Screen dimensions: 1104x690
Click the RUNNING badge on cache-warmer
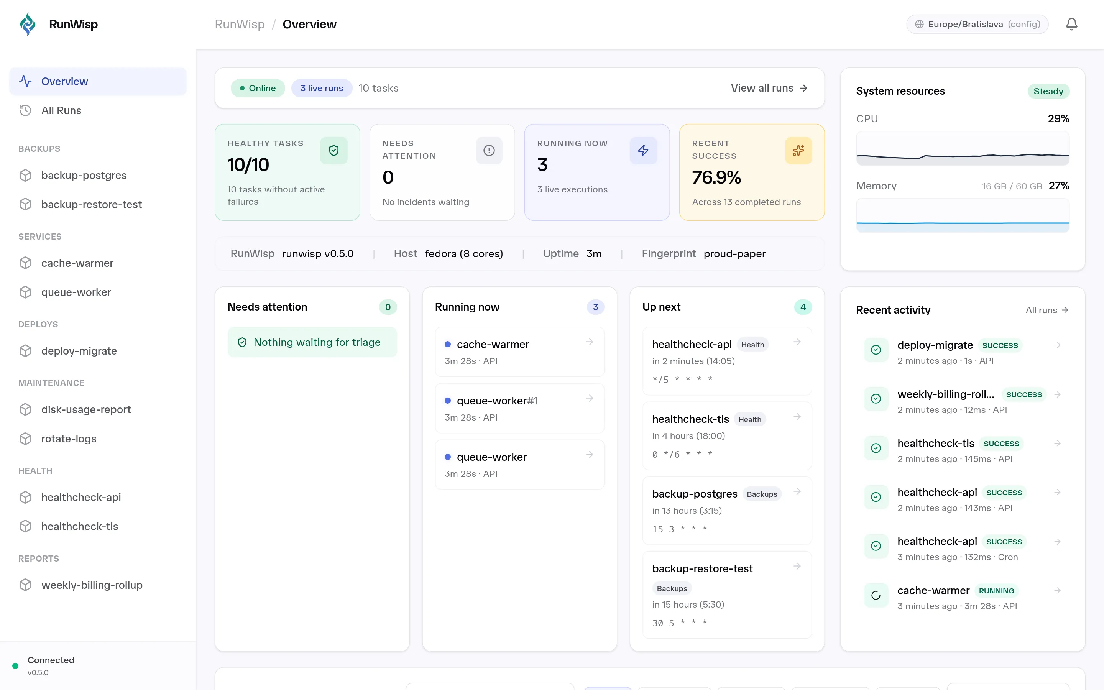(996, 591)
